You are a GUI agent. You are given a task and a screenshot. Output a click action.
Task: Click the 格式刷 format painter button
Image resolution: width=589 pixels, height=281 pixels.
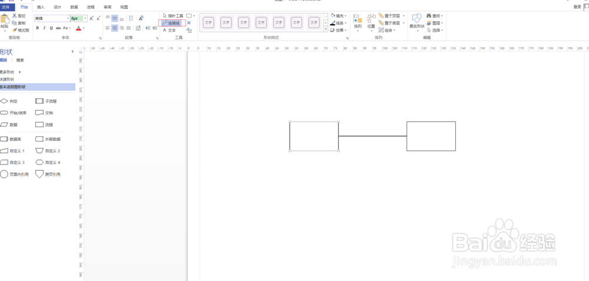pyautogui.click(x=21, y=31)
